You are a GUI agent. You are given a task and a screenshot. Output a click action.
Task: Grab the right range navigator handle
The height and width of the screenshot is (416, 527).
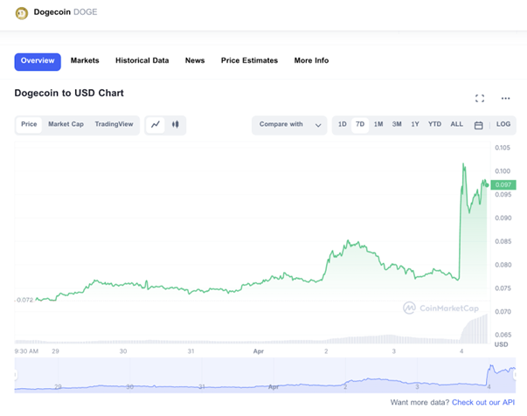pyautogui.click(x=515, y=375)
